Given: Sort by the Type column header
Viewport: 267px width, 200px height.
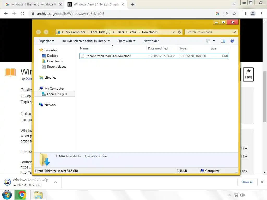Looking at the screenshot, I should pos(193,48).
